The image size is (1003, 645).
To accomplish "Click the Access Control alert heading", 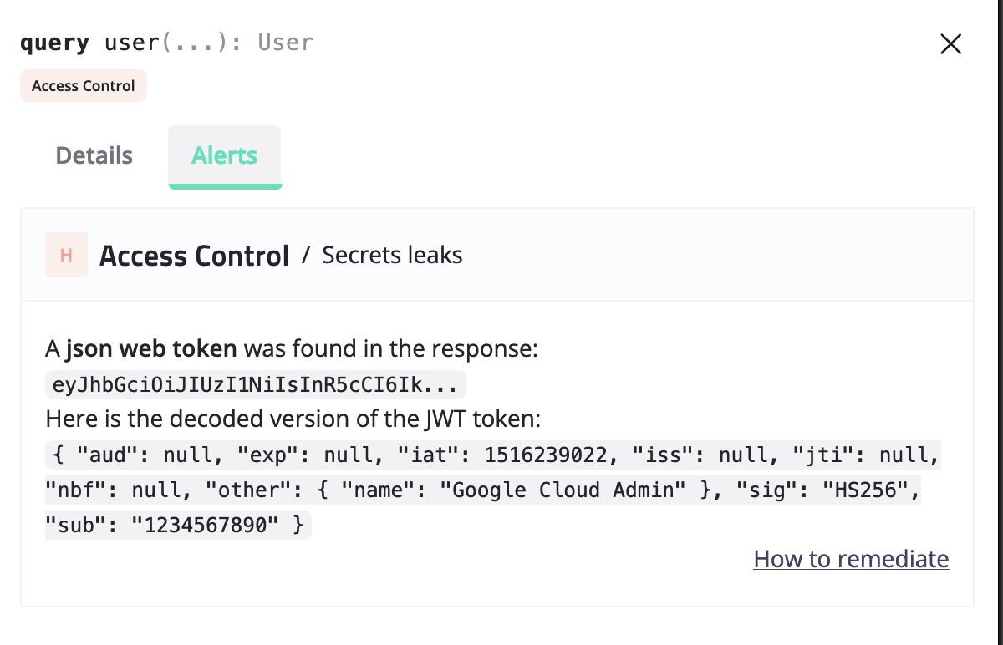I will (x=194, y=255).
